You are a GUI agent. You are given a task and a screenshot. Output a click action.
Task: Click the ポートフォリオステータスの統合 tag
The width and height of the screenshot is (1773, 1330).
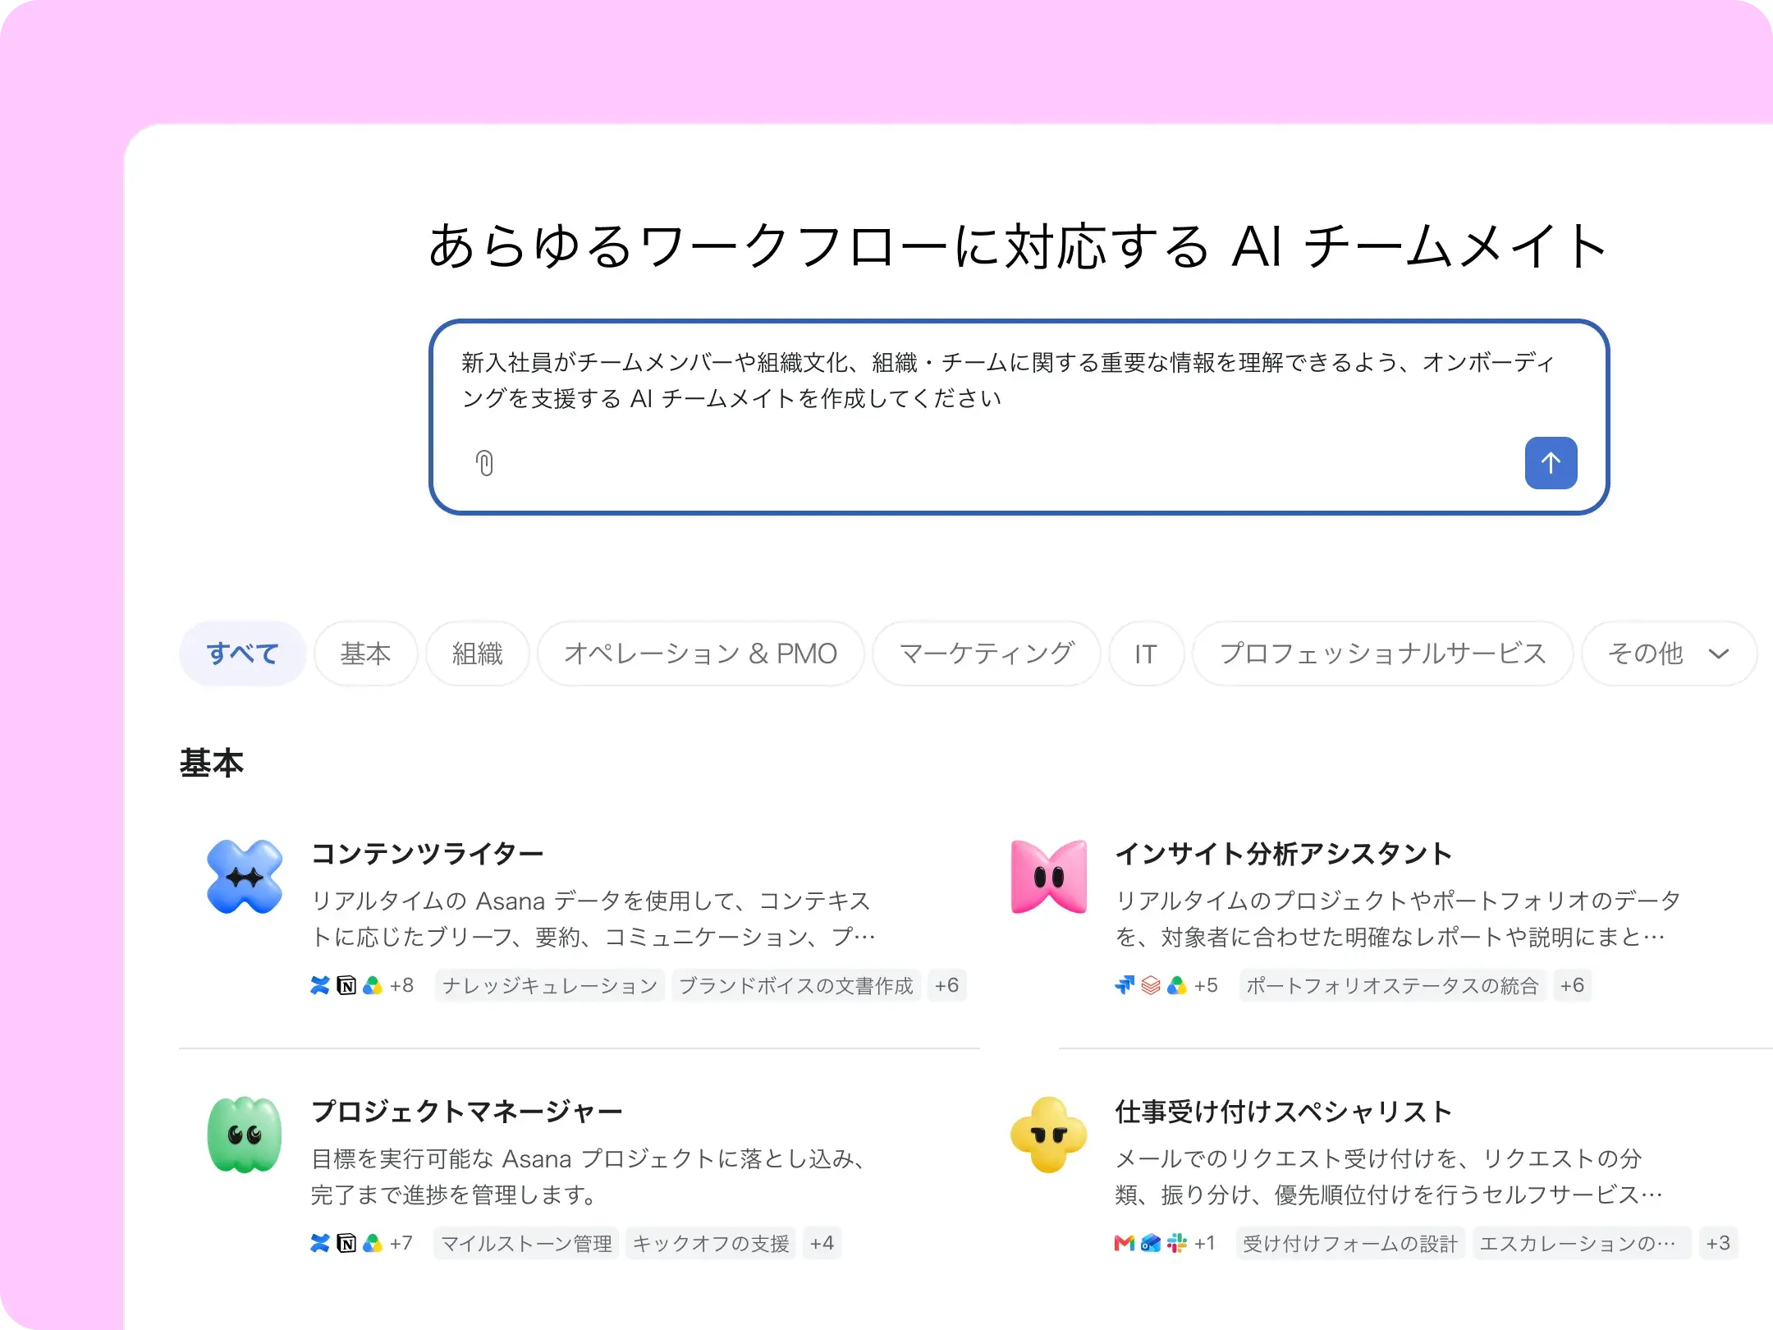pos(1392,985)
